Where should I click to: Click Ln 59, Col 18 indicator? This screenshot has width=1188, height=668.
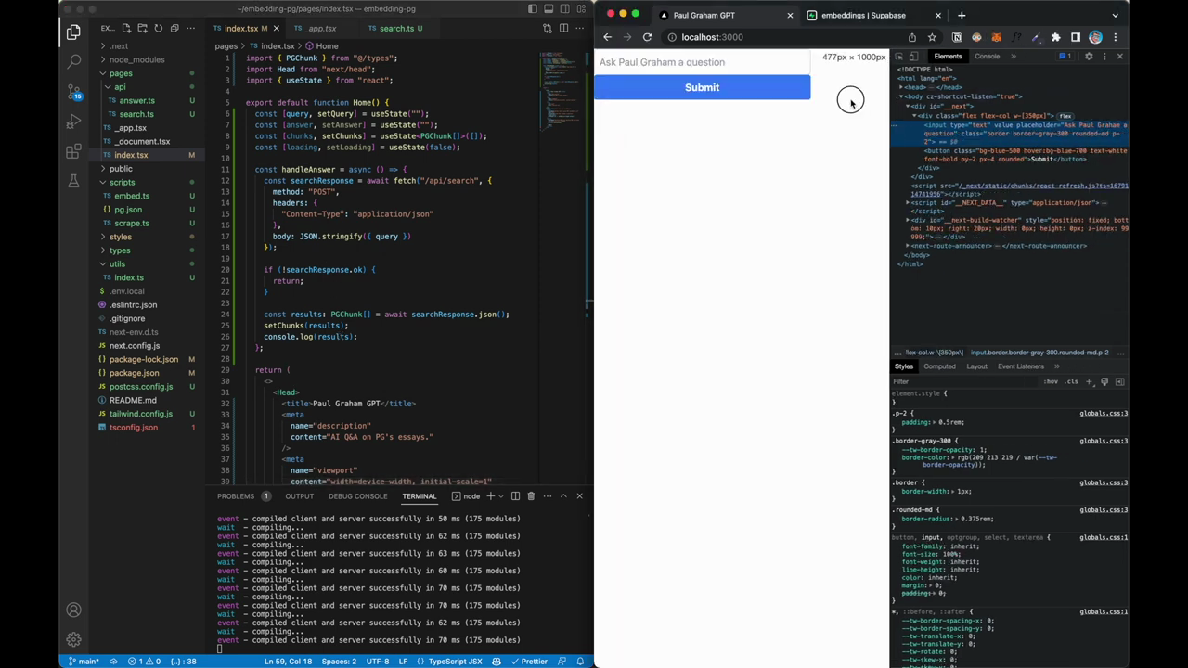[x=288, y=662]
